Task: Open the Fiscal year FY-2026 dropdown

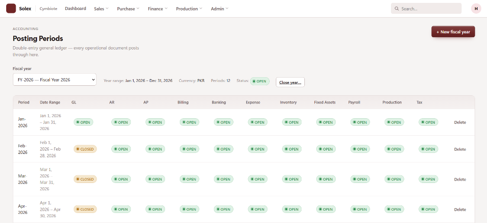Action: coord(55,80)
